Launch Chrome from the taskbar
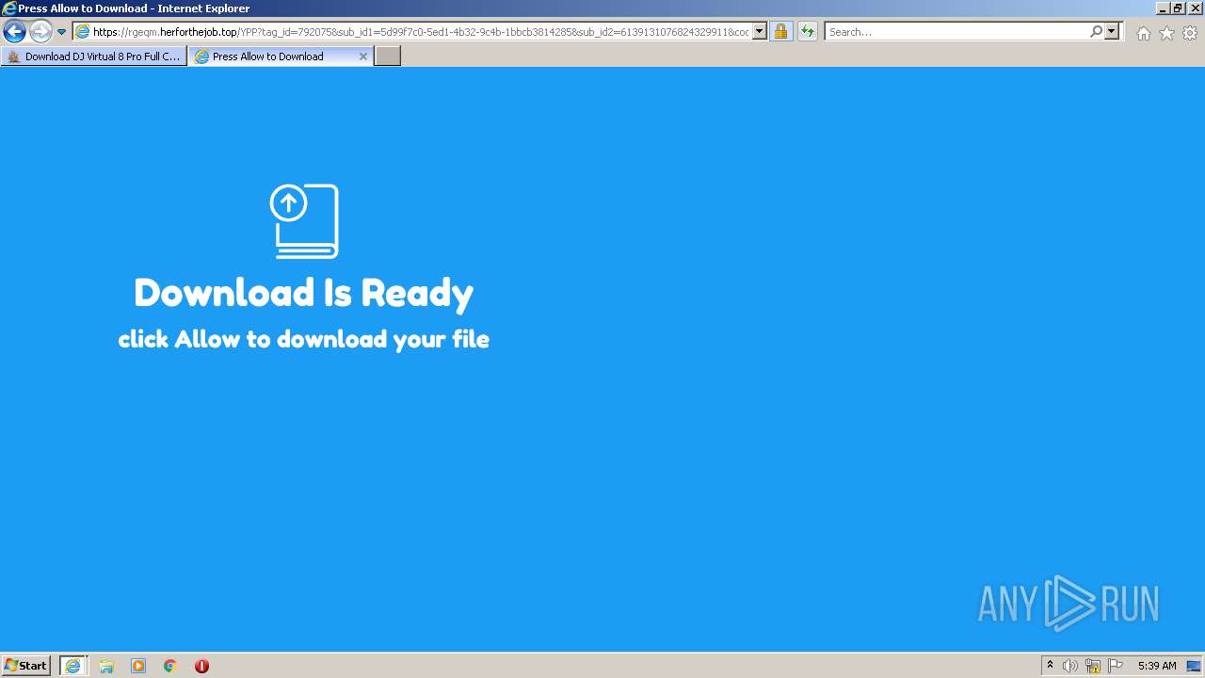Viewport: 1205px width, 678px height. click(x=170, y=666)
